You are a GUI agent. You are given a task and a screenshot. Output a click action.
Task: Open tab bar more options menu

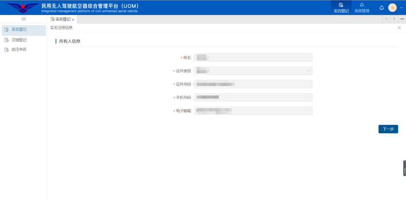click(x=402, y=19)
